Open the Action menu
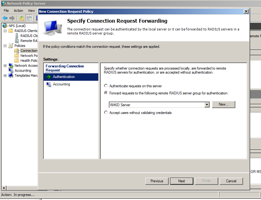 18,10
